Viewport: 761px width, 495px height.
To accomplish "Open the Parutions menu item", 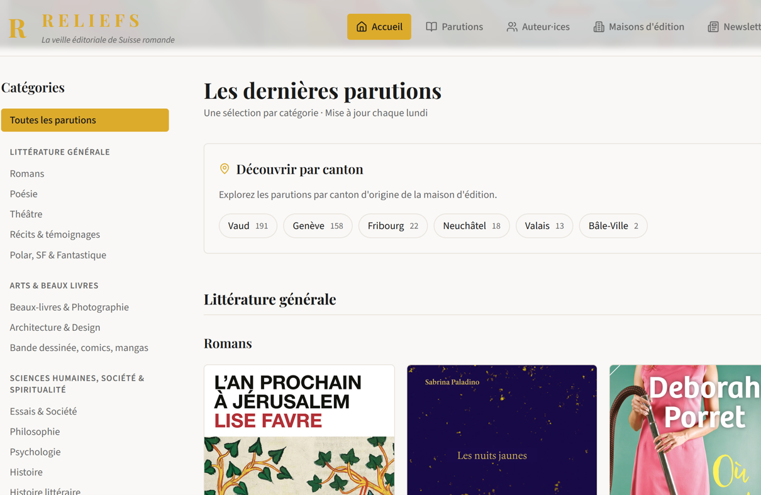I will pyautogui.click(x=454, y=26).
